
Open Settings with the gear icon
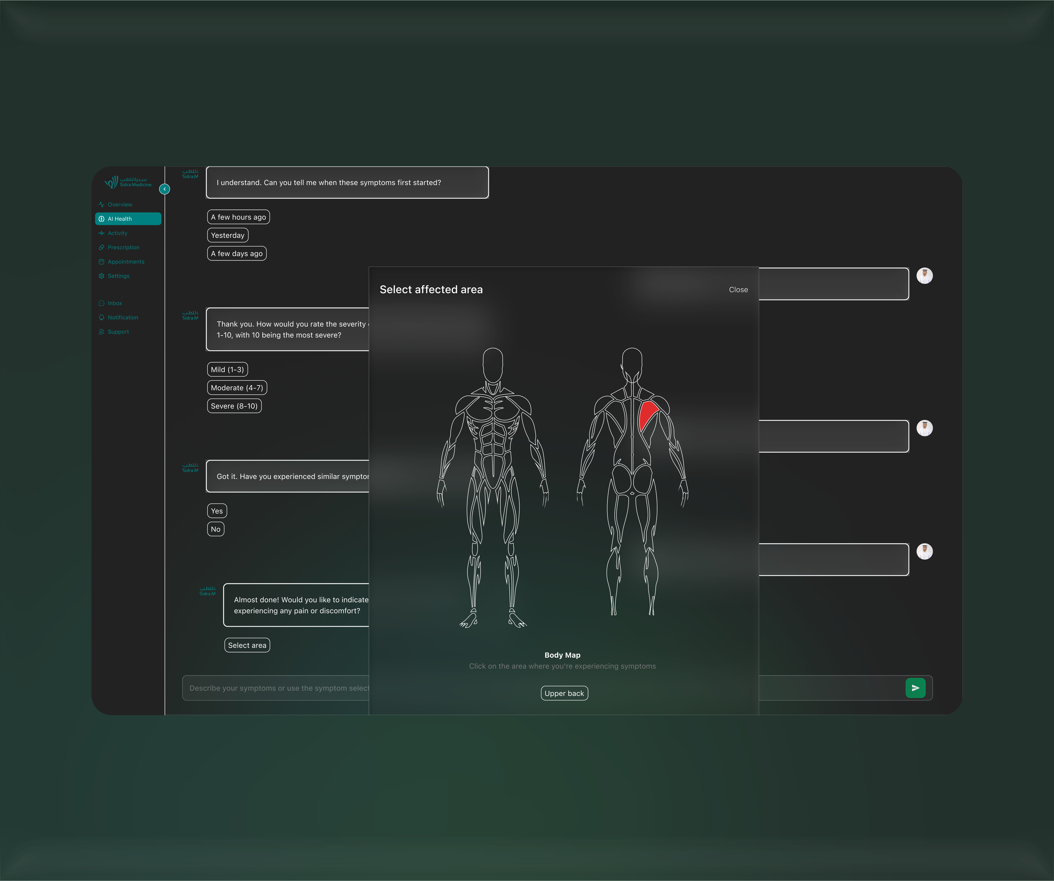click(x=102, y=276)
